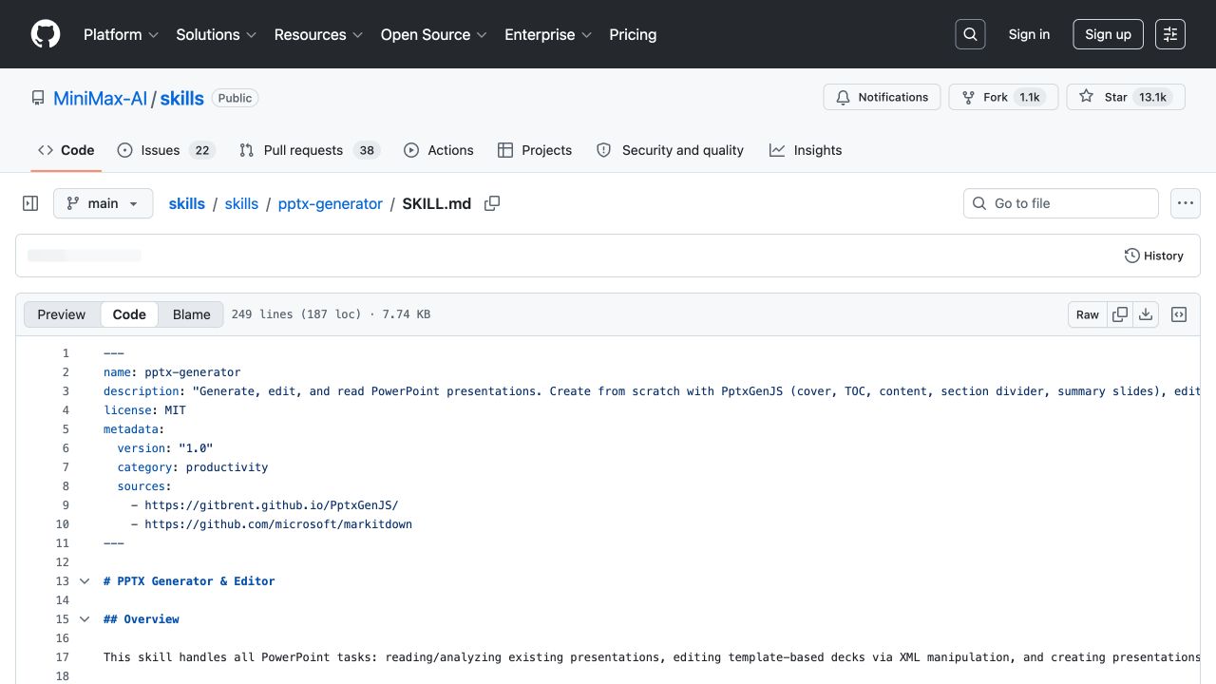1216x684 pixels.
Task: Open the Security and quality tab
Action: point(670,150)
